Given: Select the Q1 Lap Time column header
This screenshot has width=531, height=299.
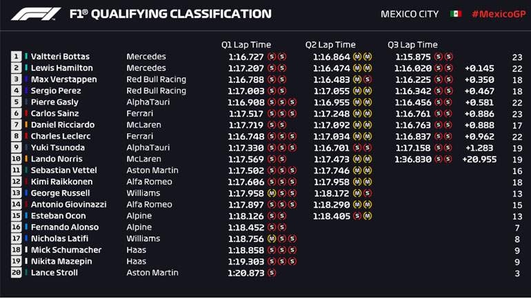Looking at the screenshot, I should pyautogui.click(x=246, y=45).
